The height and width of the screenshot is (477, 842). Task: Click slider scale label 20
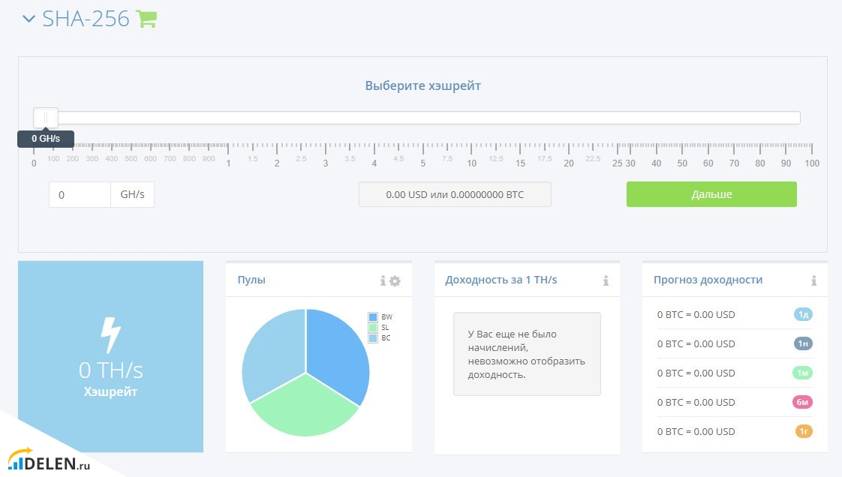pyautogui.click(x=569, y=163)
